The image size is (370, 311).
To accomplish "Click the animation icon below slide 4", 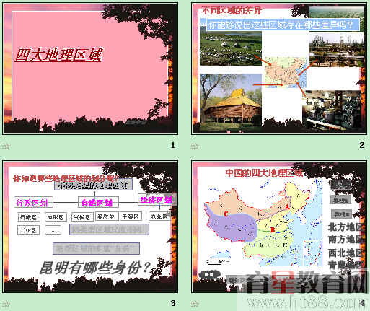I will (195, 304).
